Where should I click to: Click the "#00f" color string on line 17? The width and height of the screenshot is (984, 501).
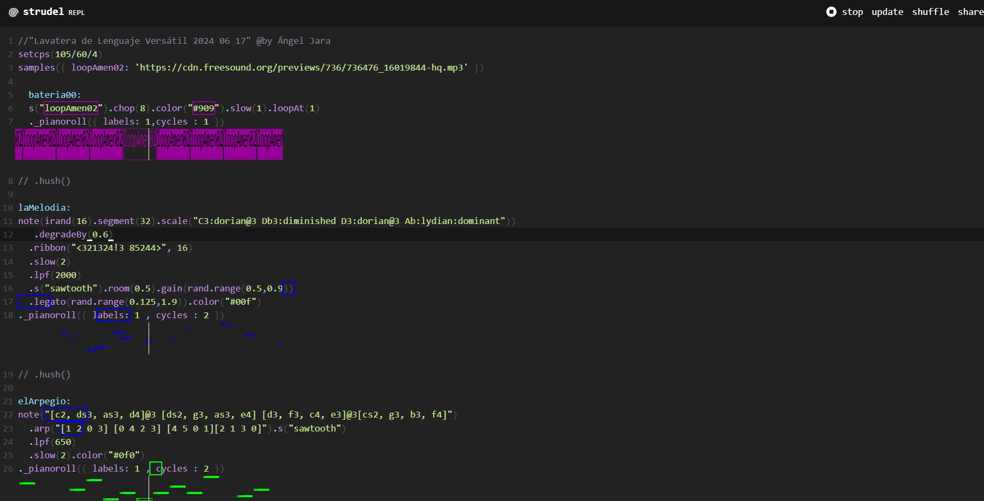[x=240, y=302]
